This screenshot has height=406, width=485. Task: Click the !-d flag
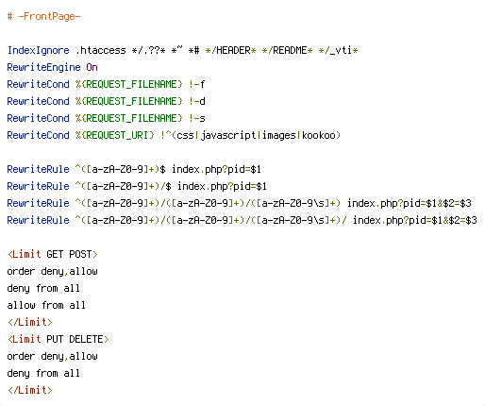click(196, 101)
